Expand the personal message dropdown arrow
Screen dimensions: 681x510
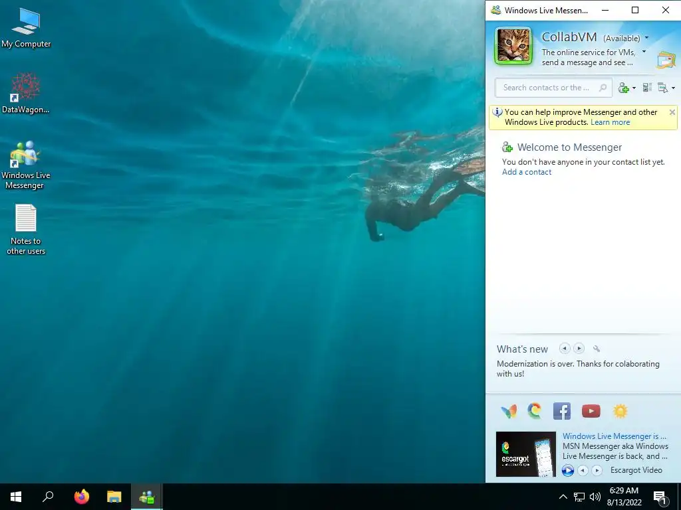coord(644,52)
